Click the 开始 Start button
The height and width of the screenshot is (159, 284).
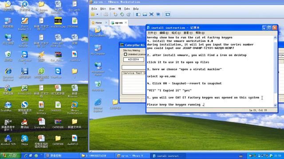pyautogui.click(x=11, y=155)
